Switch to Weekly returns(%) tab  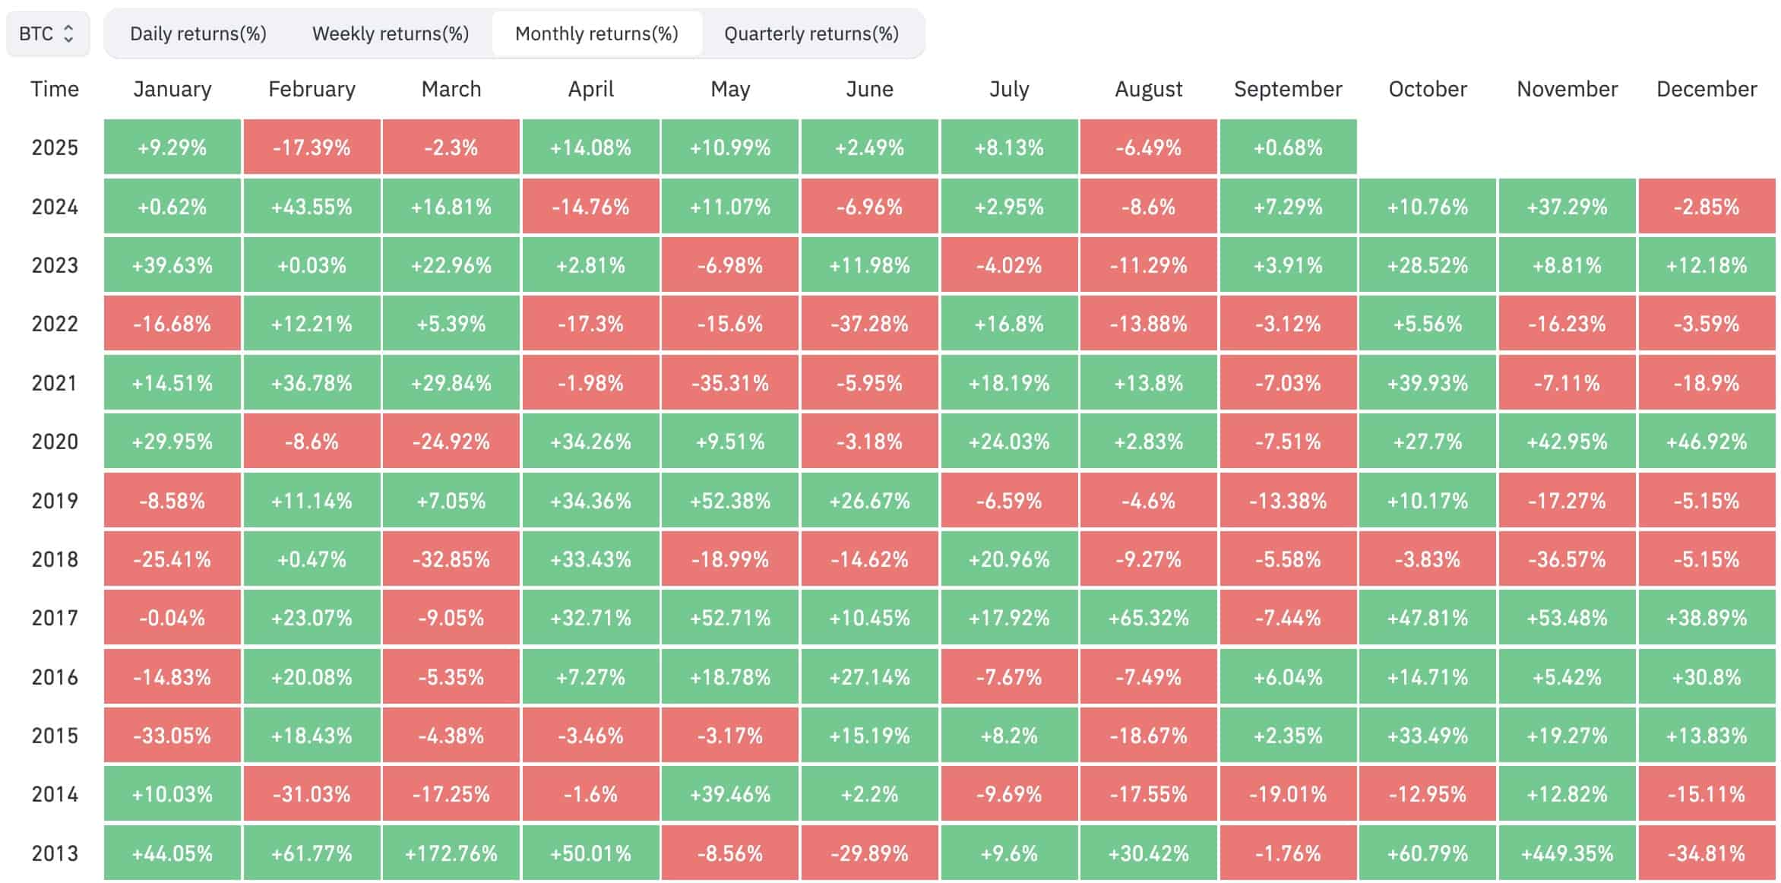click(x=391, y=33)
